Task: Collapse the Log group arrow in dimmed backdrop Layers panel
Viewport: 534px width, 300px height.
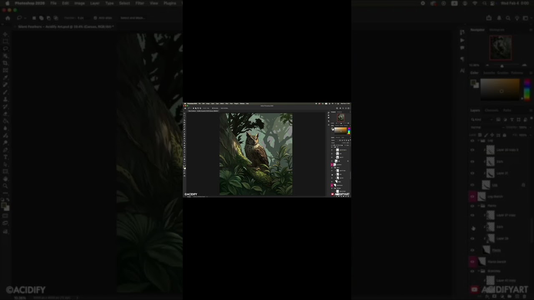Action: (479, 141)
